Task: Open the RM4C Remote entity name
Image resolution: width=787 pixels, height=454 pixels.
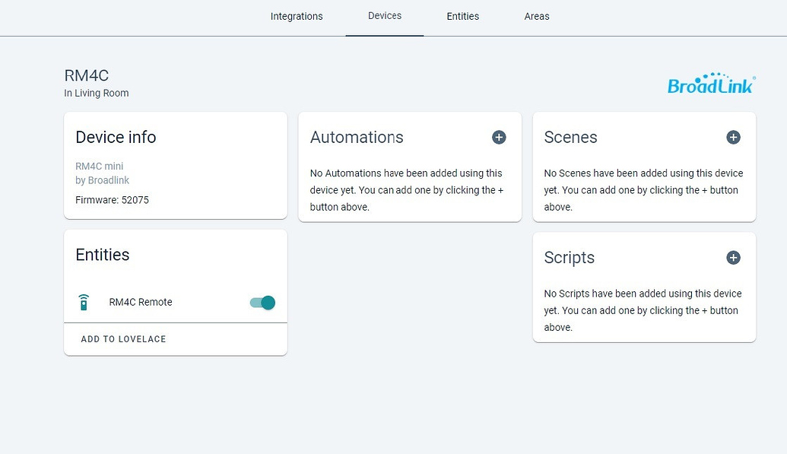Action: point(141,303)
